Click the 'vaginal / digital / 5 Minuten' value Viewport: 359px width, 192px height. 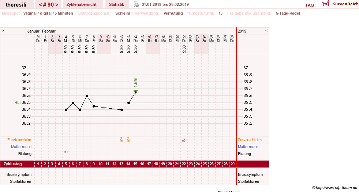(x=48, y=13)
